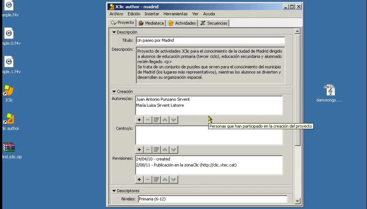Move revision entry up

[165, 180]
